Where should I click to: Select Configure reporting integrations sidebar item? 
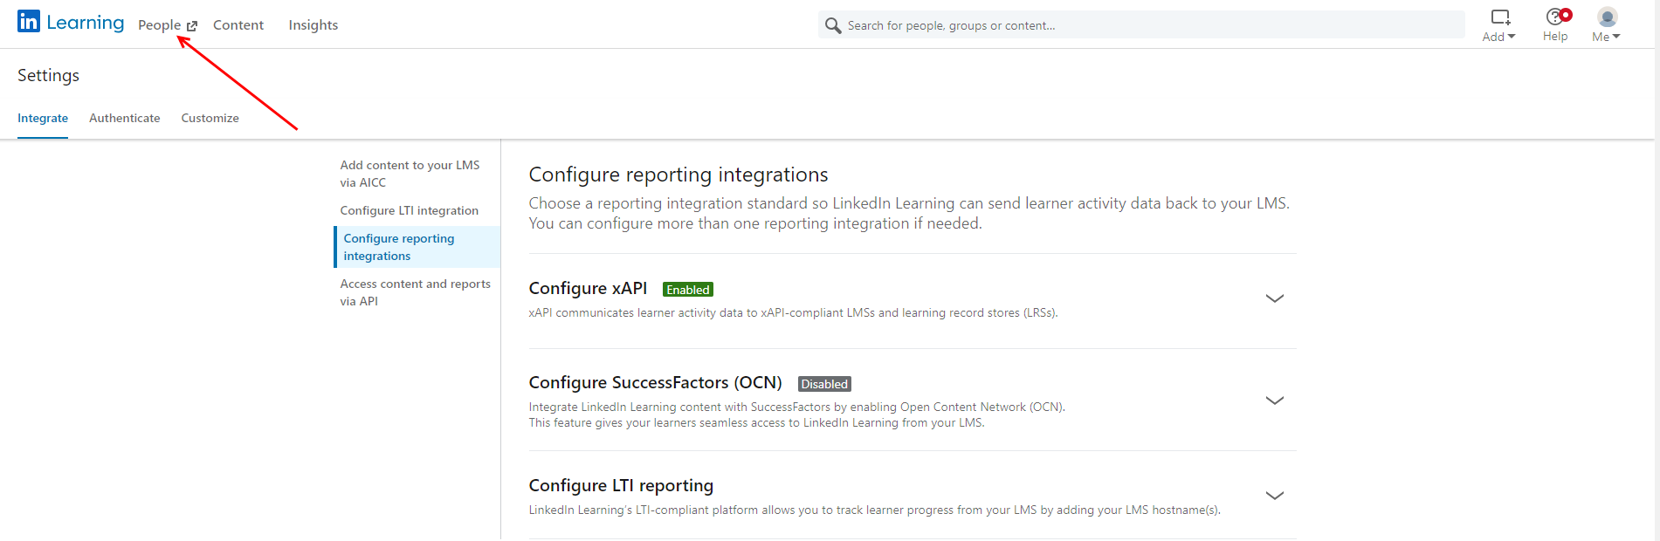pos(417,247)
